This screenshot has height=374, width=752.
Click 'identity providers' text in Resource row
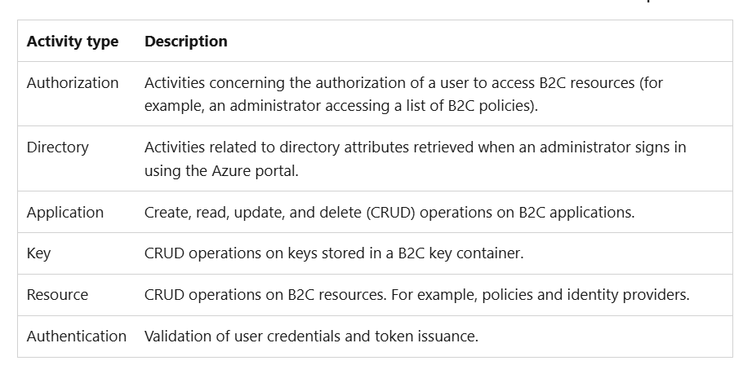point(628,294)
